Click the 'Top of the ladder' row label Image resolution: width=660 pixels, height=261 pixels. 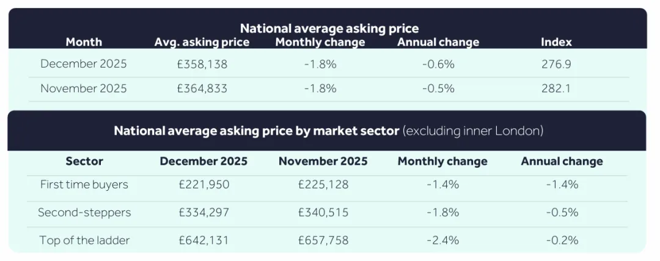click(x=84, y=240)
